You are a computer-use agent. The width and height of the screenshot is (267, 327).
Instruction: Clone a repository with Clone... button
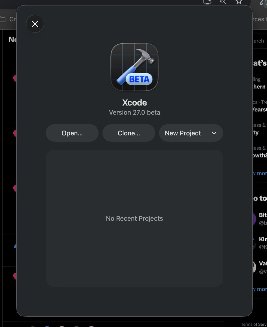coord(129,133)
